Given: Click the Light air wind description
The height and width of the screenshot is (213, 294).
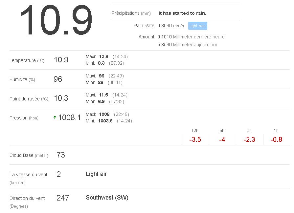Looking at the screenshot, I should click(96, 174).
